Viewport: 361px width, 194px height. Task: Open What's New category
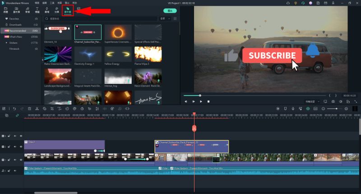tap(20, 37)
